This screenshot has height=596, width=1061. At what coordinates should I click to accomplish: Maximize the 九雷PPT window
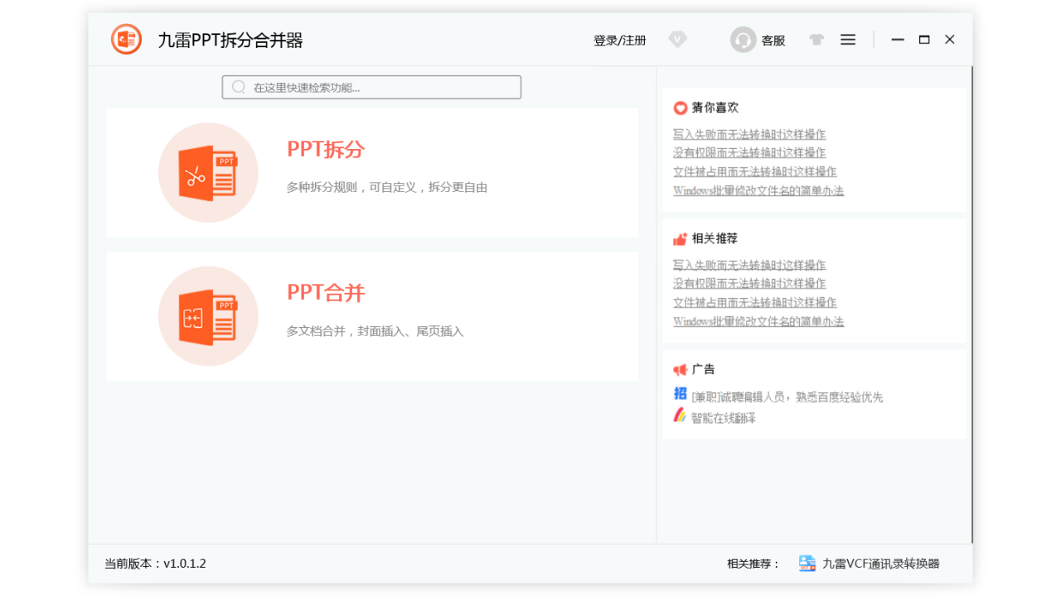924,40
